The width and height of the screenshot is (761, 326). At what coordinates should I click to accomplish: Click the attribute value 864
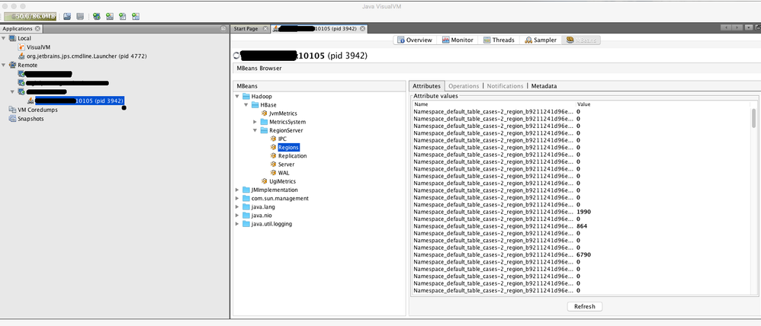[582, 226]
